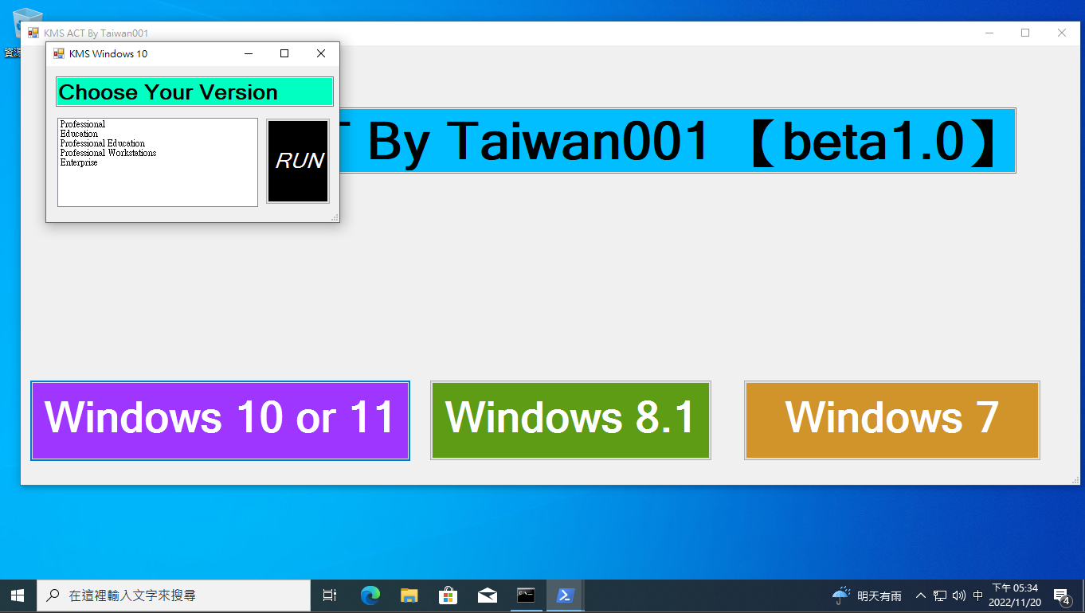
Task: Click the KMS Windows 10 title bar icon
Action: click(x=58, y=53)
